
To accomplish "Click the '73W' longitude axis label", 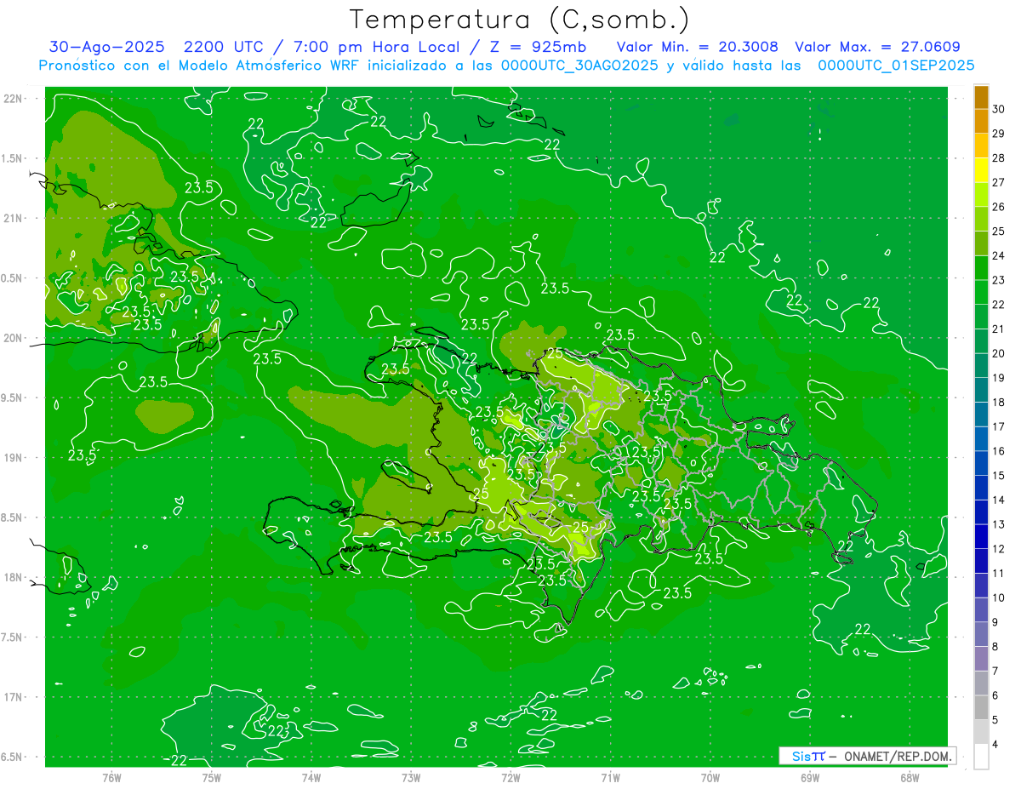I will coord(411,777).
